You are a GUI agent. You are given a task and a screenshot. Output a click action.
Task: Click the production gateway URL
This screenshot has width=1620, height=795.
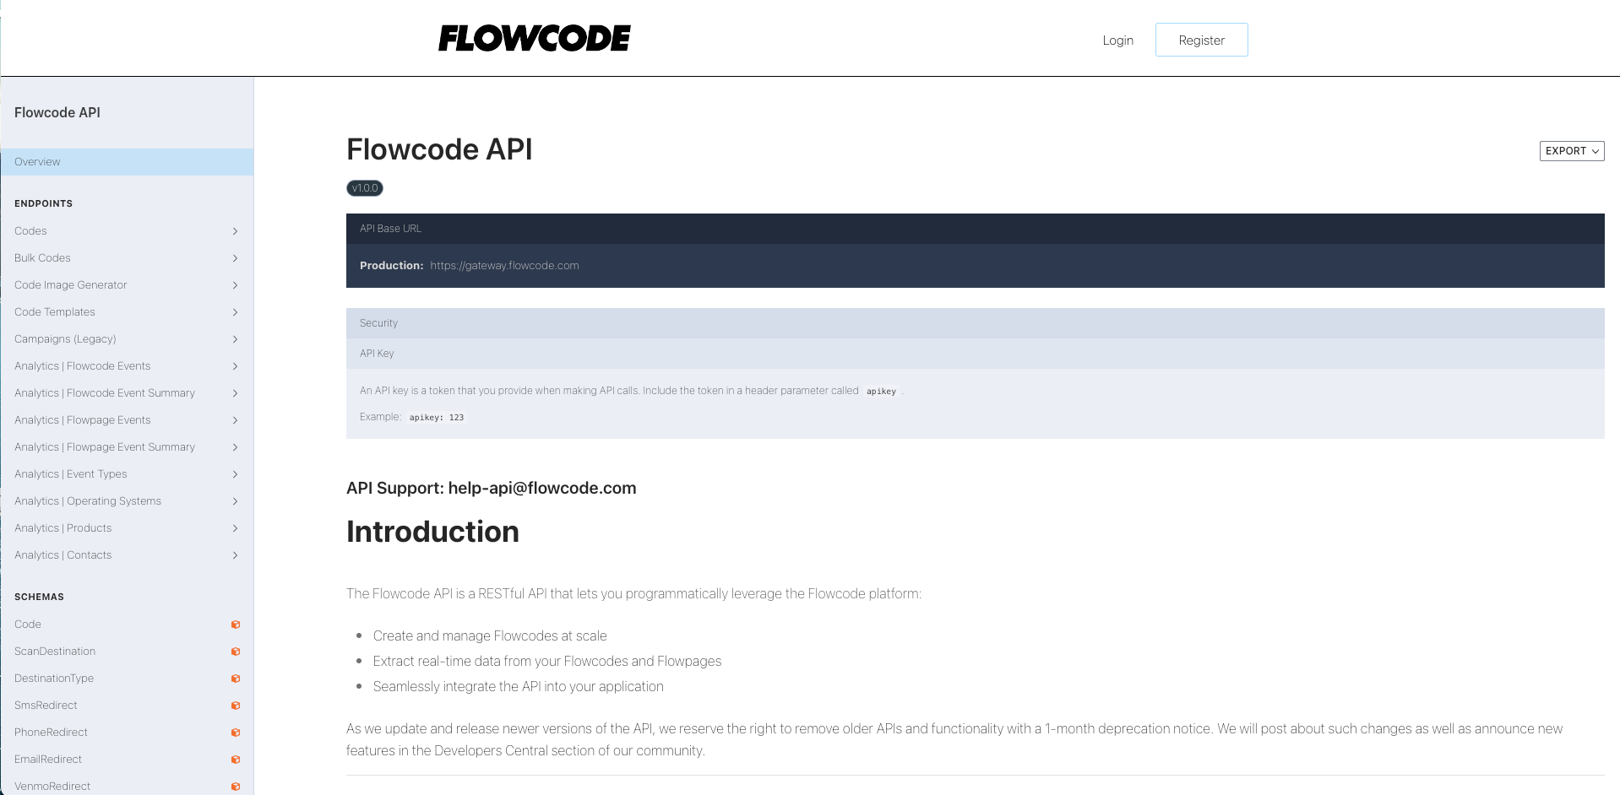(x=504, y=266)
